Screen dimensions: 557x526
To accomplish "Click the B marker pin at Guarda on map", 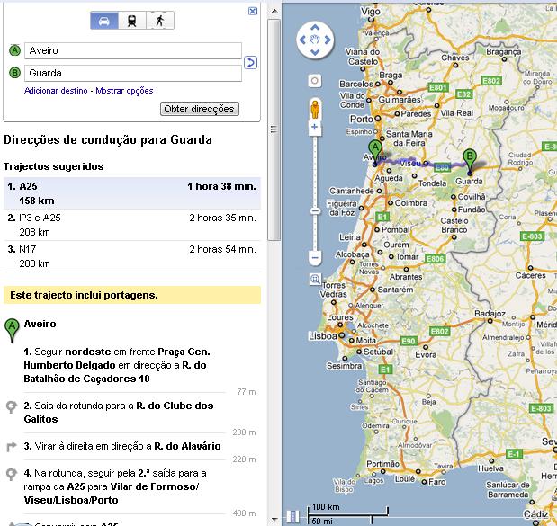I will click(x=470, y=160).
